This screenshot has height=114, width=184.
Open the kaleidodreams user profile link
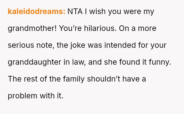click(x=37, y=12)
